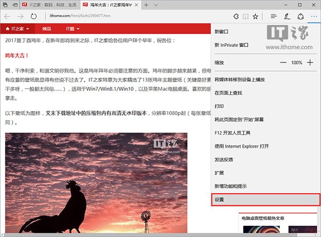Click 电脑桌面壁纸最热文章 sidebar heading
The image size is (321, 237).
tap(263, 218)
